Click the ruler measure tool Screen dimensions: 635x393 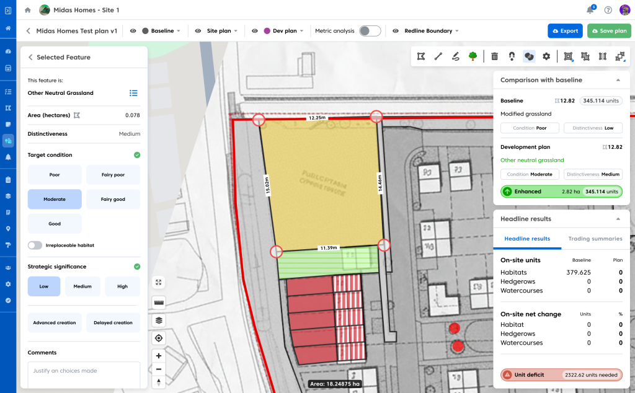point(159,302)
